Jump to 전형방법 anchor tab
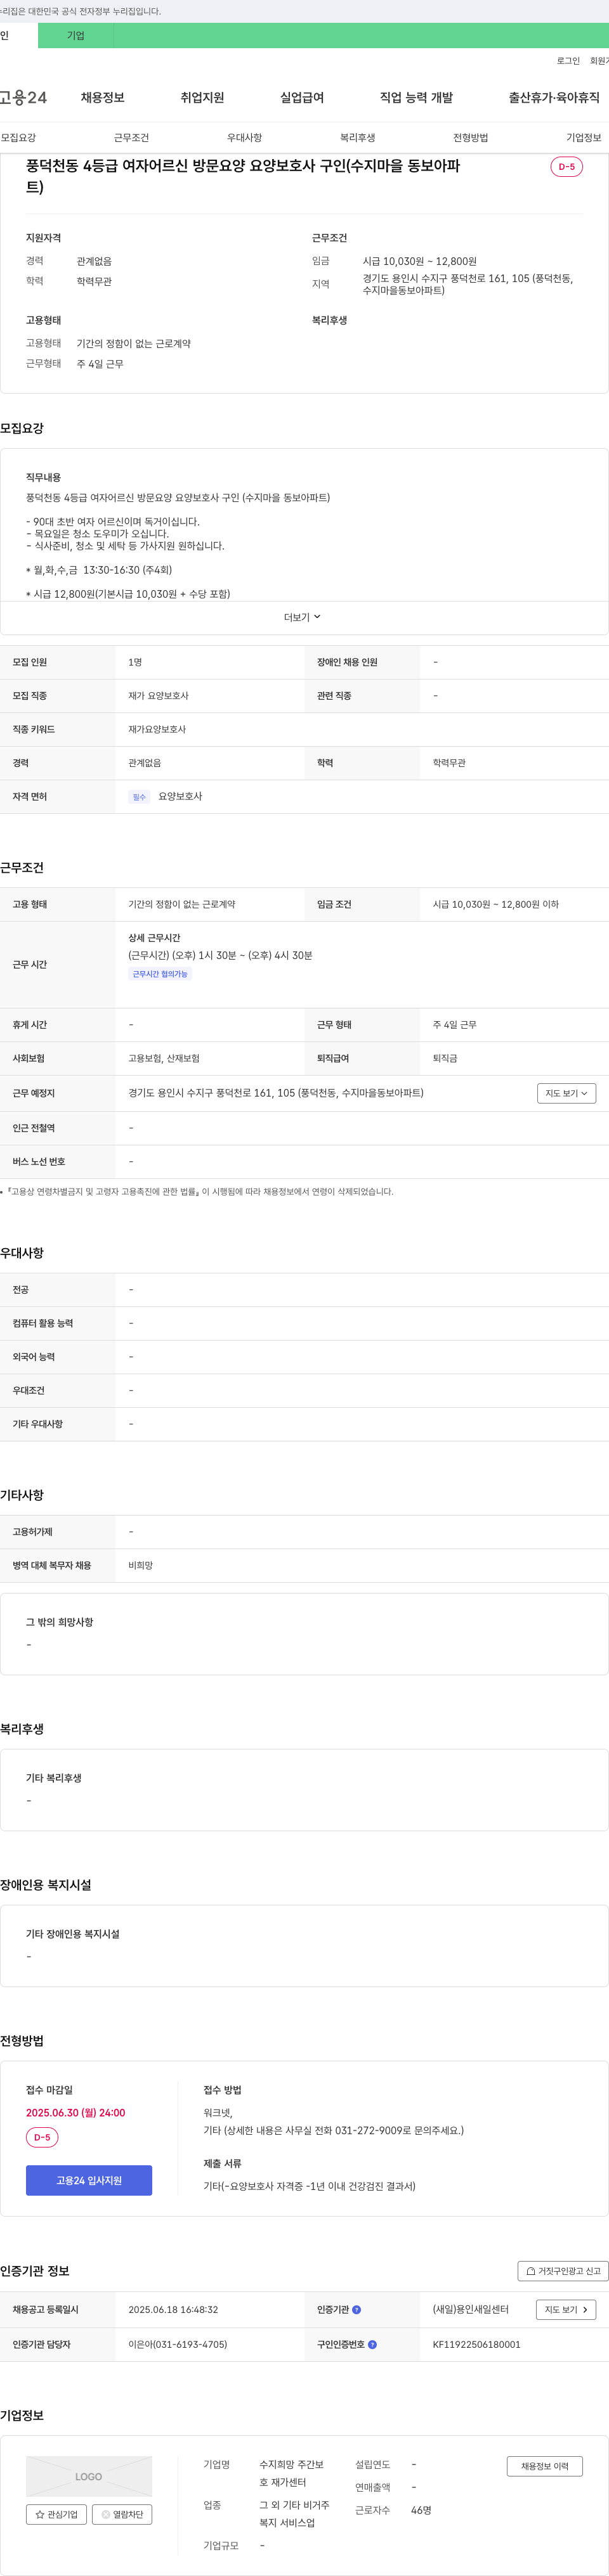 470,138
